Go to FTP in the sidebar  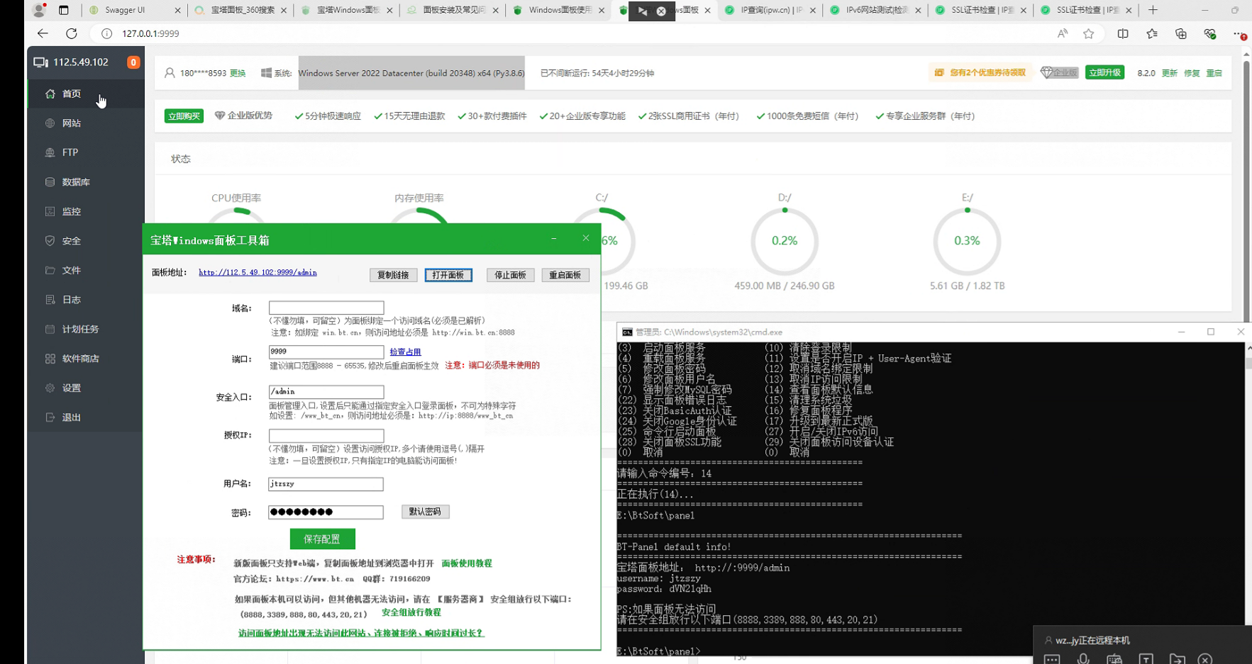click(85, 152)
